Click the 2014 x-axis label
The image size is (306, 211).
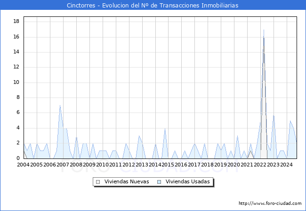click(155, 165)
